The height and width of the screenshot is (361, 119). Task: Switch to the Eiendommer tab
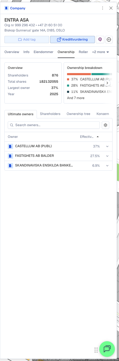click(43, 52)
